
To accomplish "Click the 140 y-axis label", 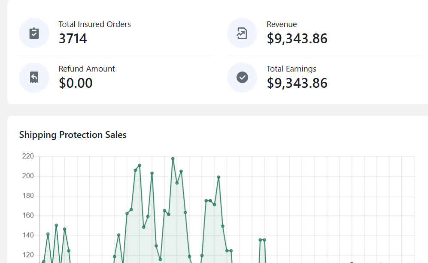I will coord(28,235).
